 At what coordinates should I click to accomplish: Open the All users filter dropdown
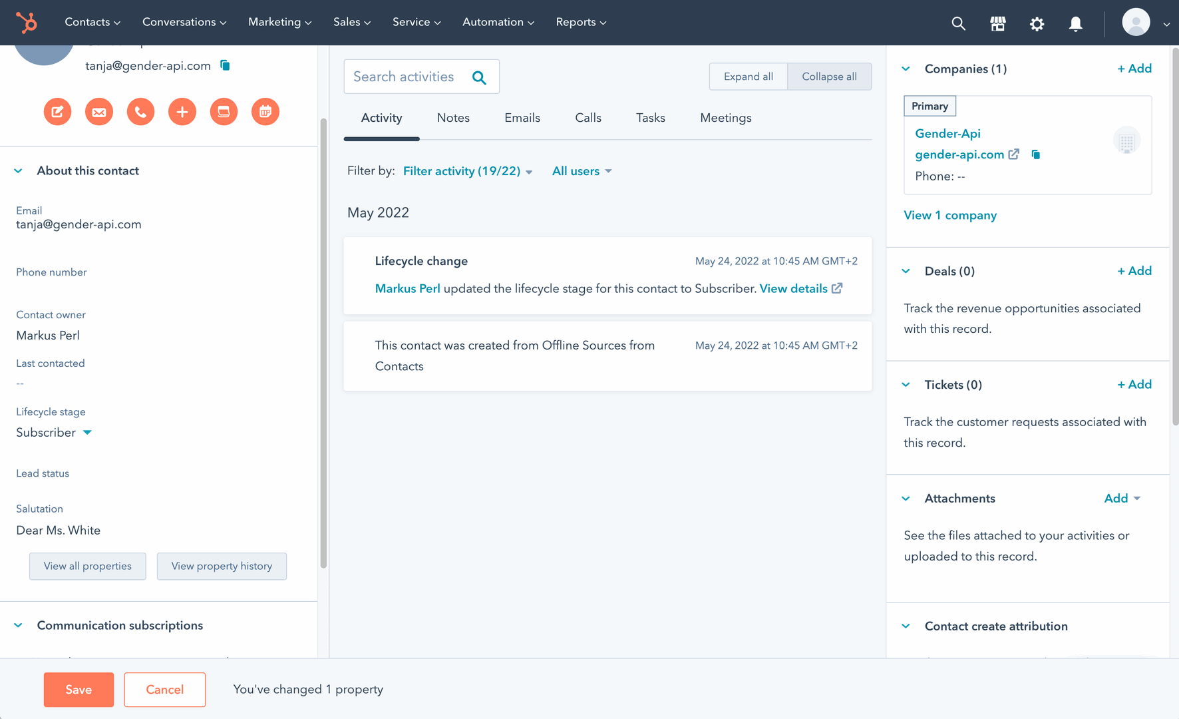[x=582, y=171]
